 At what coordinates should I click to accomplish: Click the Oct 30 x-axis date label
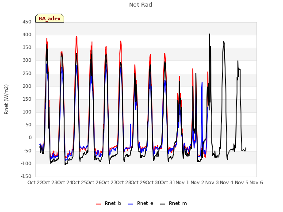(x=153, y=182)
